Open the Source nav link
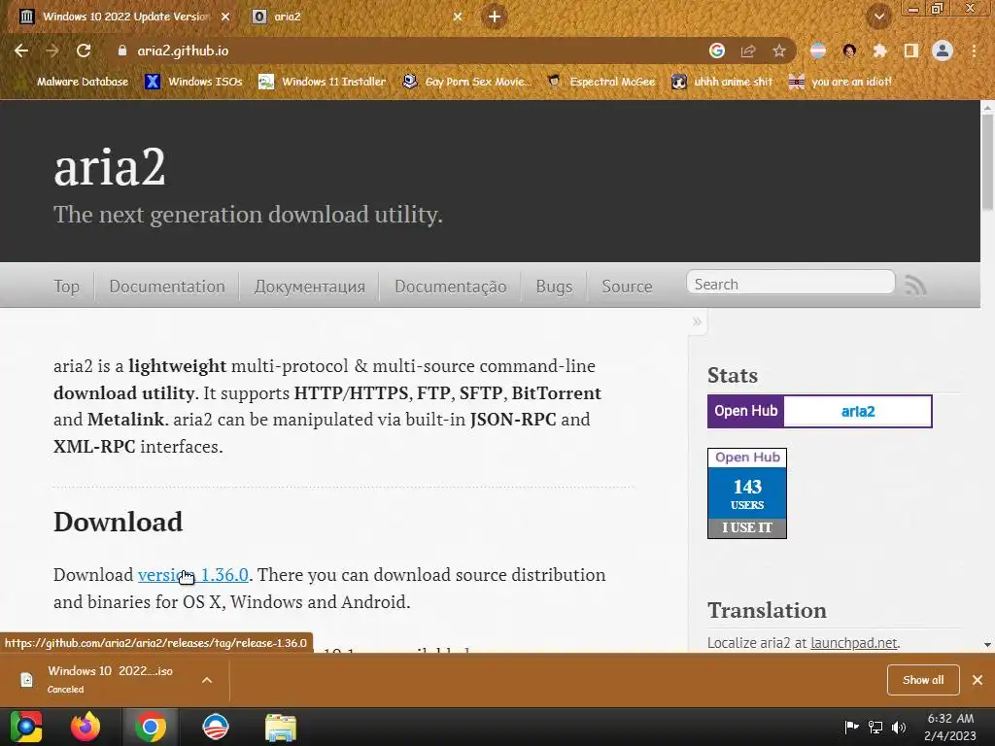Image resolution: width=995 pixels, height=746 pixels. (627, 287)
